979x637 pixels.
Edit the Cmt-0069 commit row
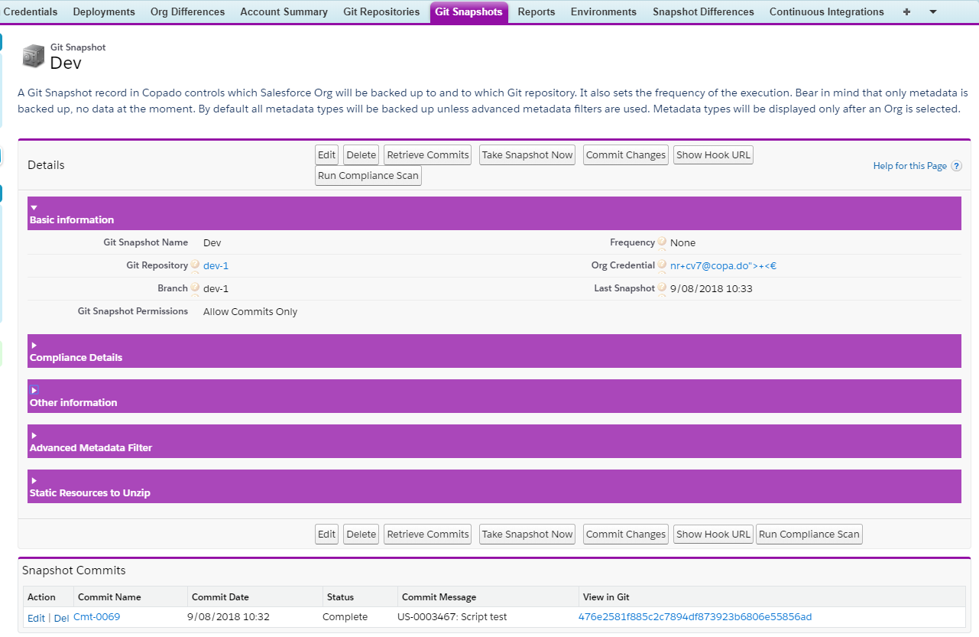(36, 618)
